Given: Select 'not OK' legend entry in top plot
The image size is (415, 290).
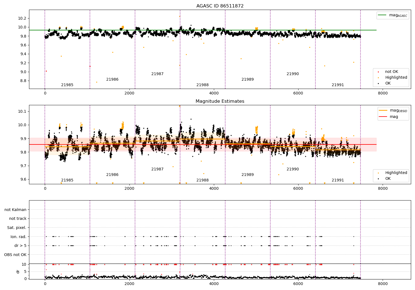Looking at the screenshot, I should [x=391, y=72].
